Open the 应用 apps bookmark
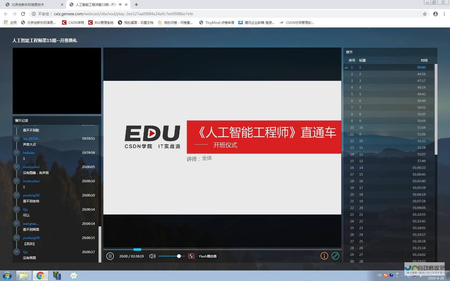This screenshot has height=281, width=450. pyautogui.click(x=10, y=22)
